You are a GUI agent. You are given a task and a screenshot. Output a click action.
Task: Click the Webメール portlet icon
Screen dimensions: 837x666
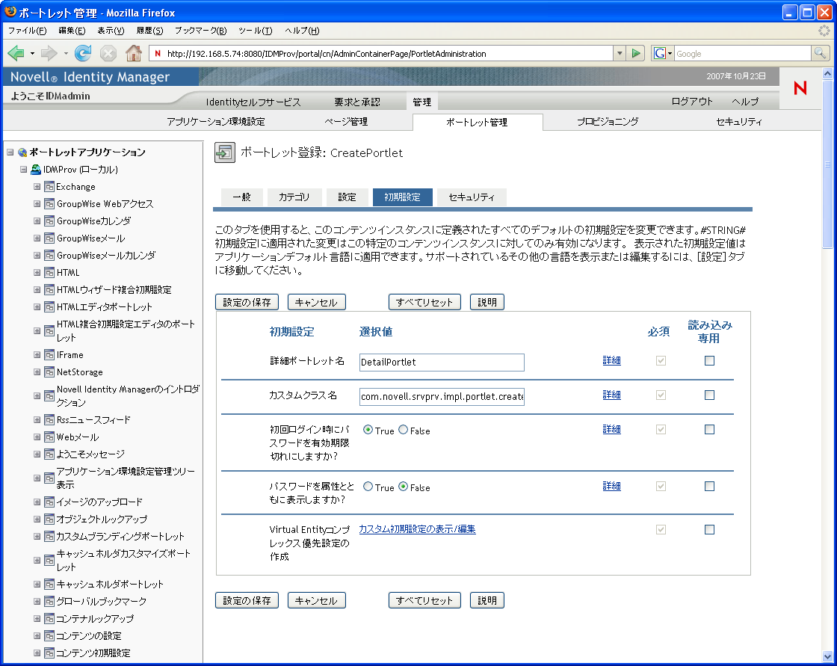49,437
